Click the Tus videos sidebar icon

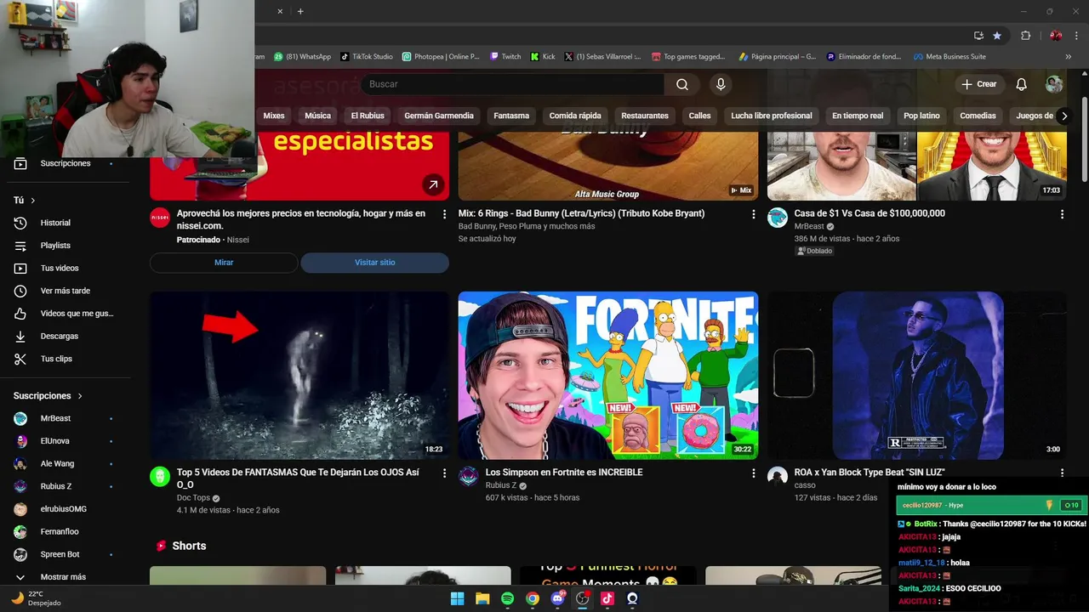(x=20, y=269)
